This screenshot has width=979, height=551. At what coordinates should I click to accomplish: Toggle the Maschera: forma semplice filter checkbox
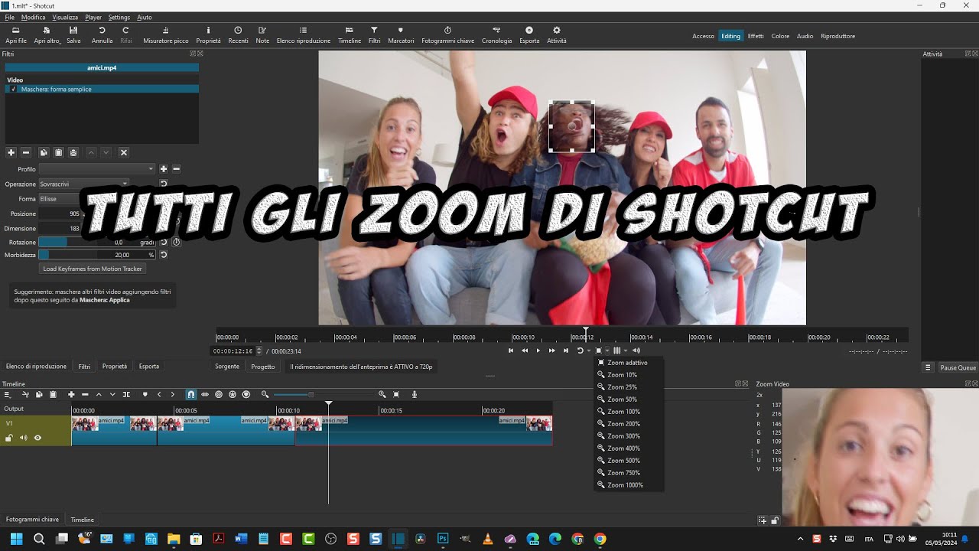tap(13, 90)
